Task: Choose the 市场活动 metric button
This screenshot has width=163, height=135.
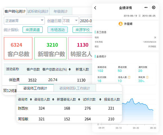Action: pyautogui.click(x=58, y=30)
